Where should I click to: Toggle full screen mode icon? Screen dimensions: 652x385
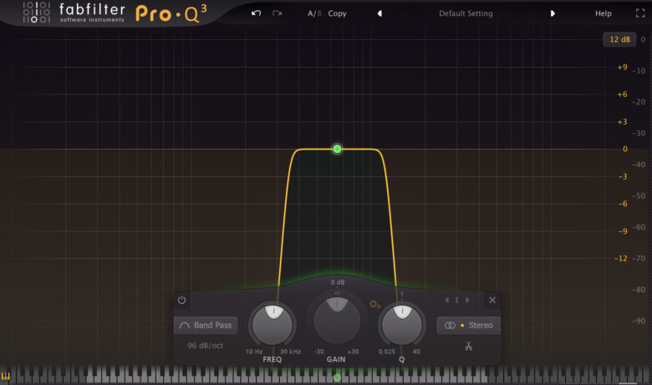(640, 13)
